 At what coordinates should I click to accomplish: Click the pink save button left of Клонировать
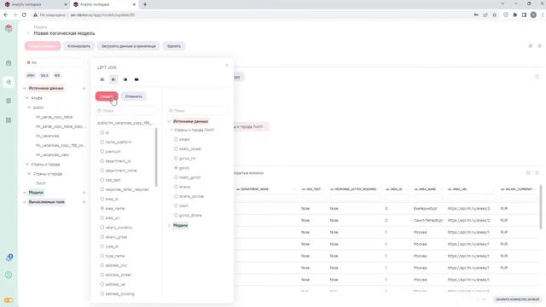[43, 46]
